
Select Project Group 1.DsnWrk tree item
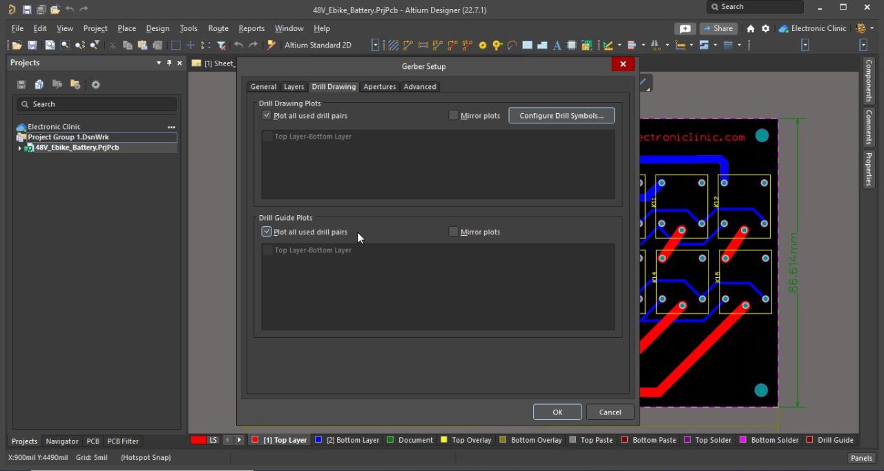tap(97, 137)
